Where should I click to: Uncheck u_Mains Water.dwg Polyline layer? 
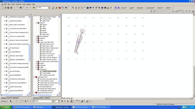7,25
